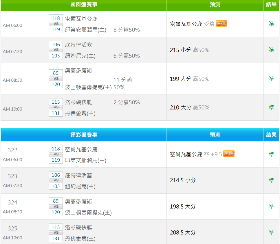Click 結果 header in the green 國際盤 table

click(x=271, y=4)
